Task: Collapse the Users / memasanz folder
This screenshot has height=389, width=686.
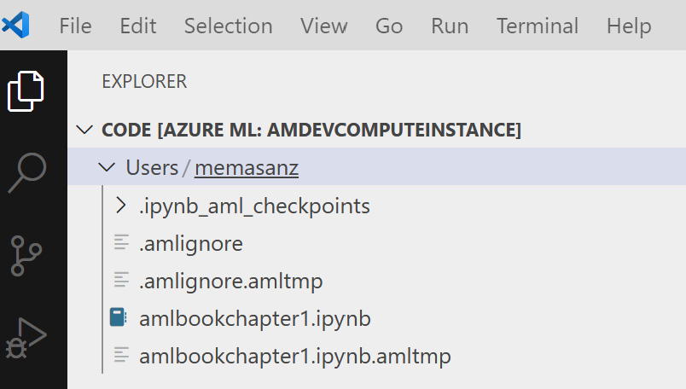Action: coord(107,167)
